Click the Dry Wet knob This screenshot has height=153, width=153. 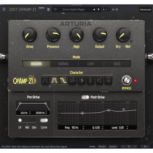pyautogui.click(x=123, y=35)
